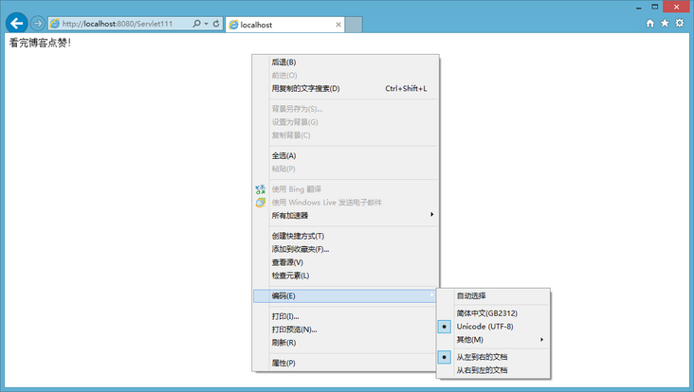Choose 打印(I)... menu item

(345, 316)
